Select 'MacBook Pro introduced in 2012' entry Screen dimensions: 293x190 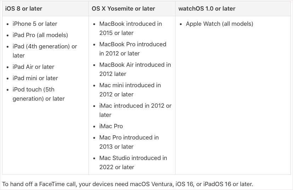133,49
